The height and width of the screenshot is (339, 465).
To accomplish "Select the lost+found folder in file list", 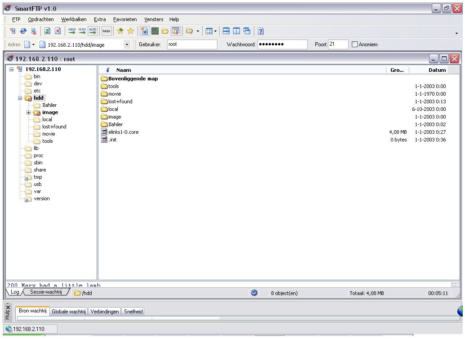I will 120,101.
